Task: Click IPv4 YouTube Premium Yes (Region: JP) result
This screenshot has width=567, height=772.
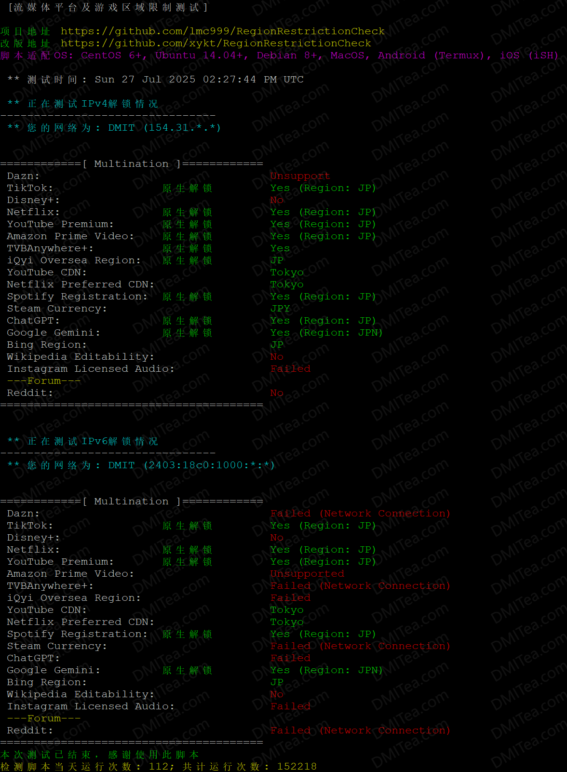Action: click(323, 224)
